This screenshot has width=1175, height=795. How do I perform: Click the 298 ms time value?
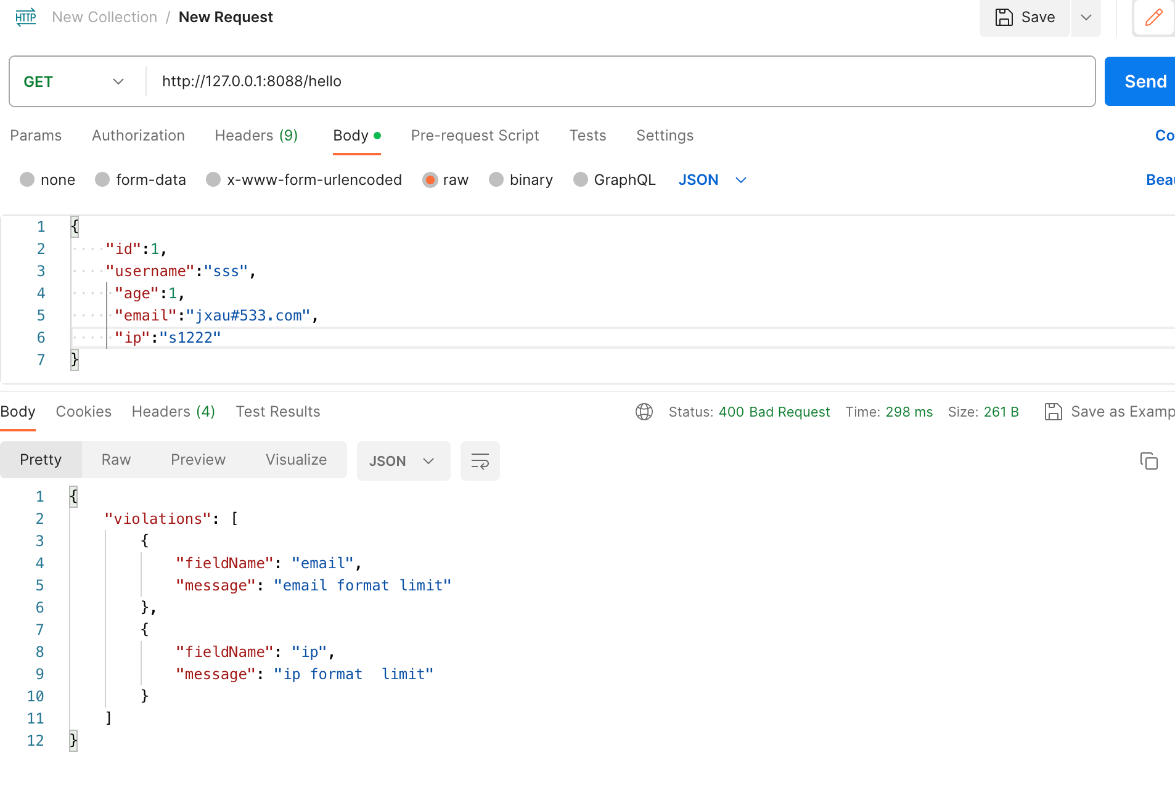click(x=909, y=412)
